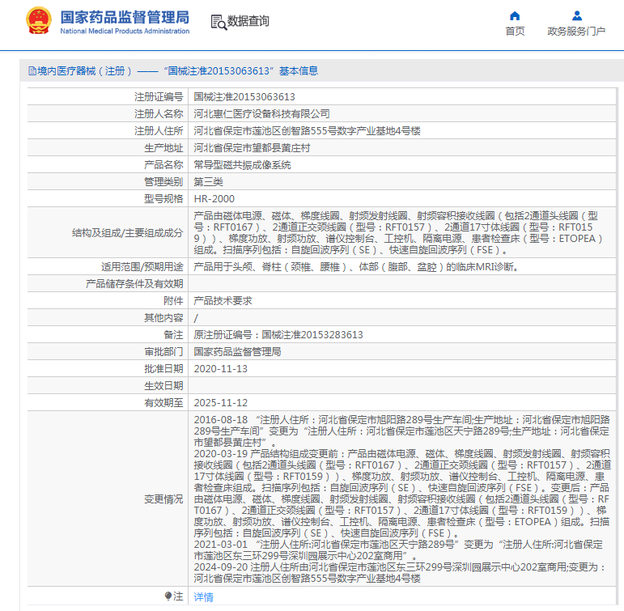Click the 产品储存条件及有效期 row label
This screenshot has width=624, height=611.
click(134, 284)
